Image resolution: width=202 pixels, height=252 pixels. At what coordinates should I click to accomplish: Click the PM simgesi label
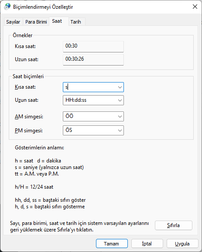coord(29,131)
